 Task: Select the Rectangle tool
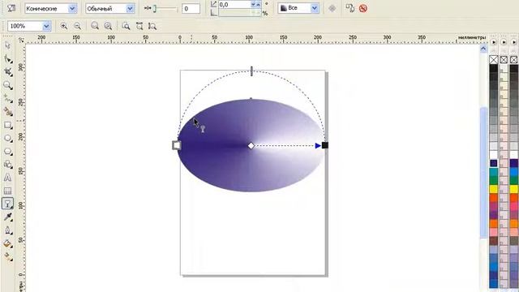pos(7,125)
